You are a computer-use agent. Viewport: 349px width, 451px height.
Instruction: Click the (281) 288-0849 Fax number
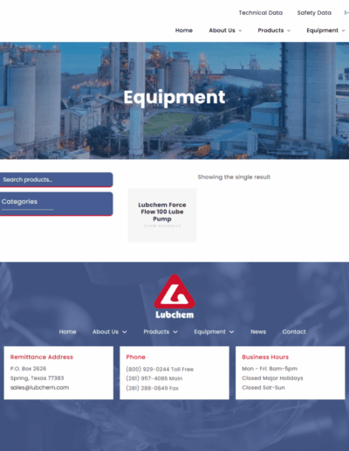coord(152,388)
